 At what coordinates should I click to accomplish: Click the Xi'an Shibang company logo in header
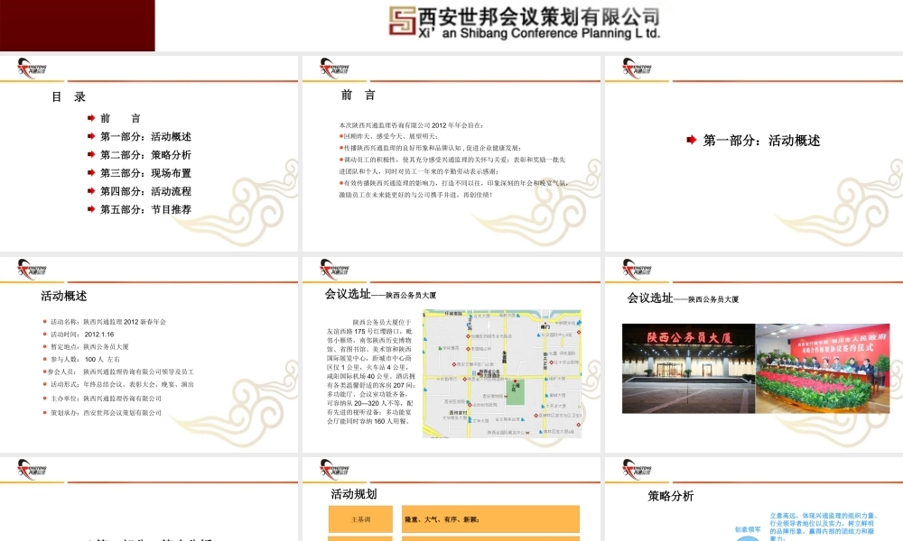(524, 23)
